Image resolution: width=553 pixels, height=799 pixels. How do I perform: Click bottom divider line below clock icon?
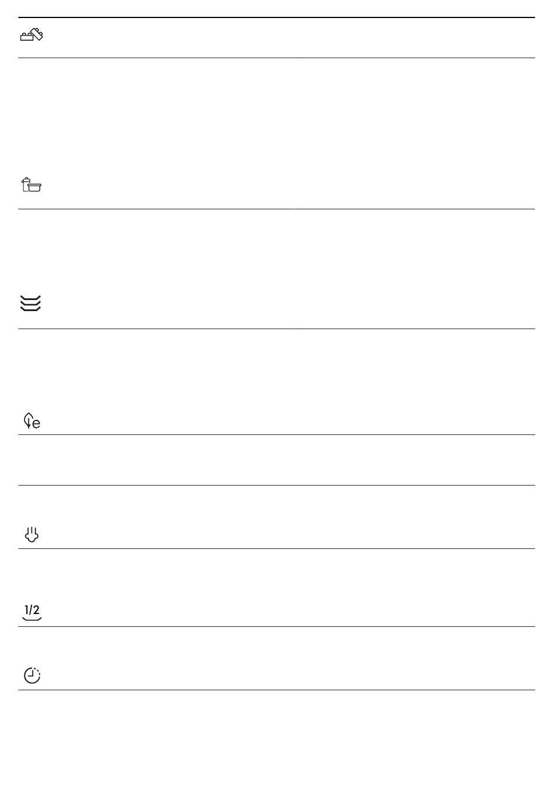(276, 690)
